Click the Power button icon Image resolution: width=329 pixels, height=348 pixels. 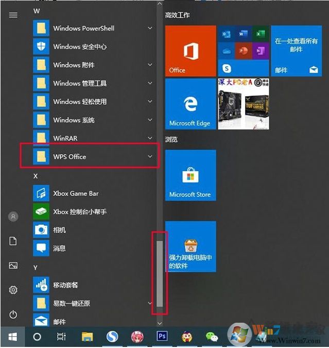coord(13,314)
